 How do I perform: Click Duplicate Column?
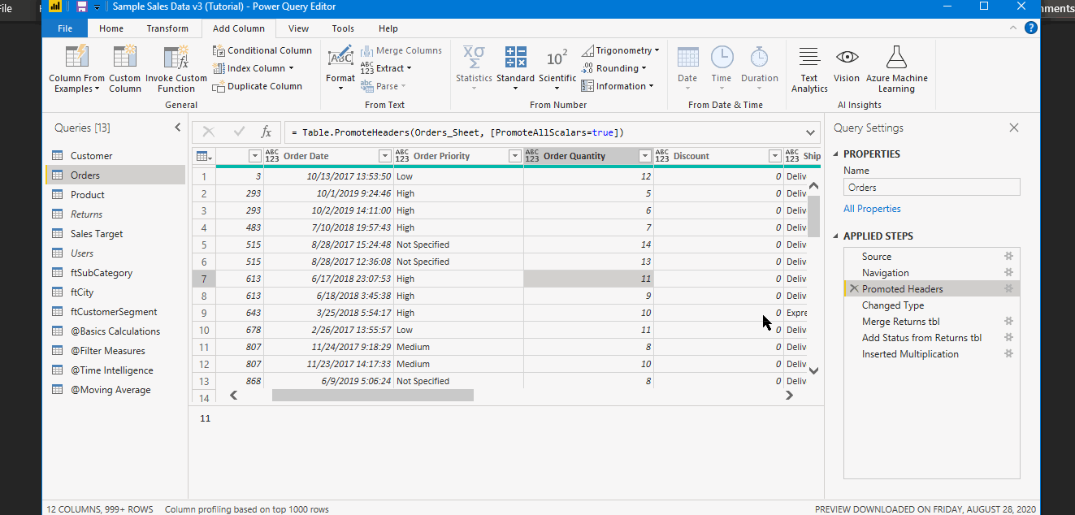[x=258, y=86]
